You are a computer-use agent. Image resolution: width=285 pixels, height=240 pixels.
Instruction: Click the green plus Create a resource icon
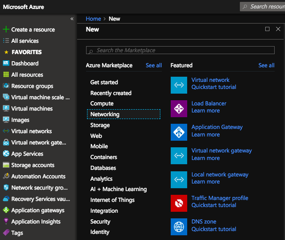6,29
